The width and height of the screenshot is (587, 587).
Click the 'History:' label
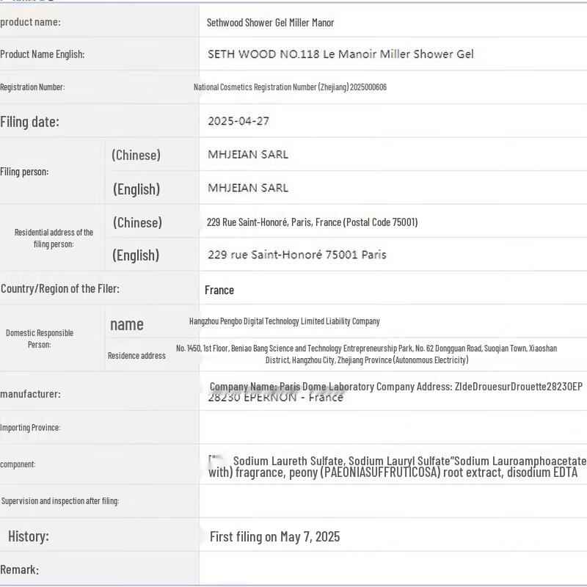(x=29, y=536)
